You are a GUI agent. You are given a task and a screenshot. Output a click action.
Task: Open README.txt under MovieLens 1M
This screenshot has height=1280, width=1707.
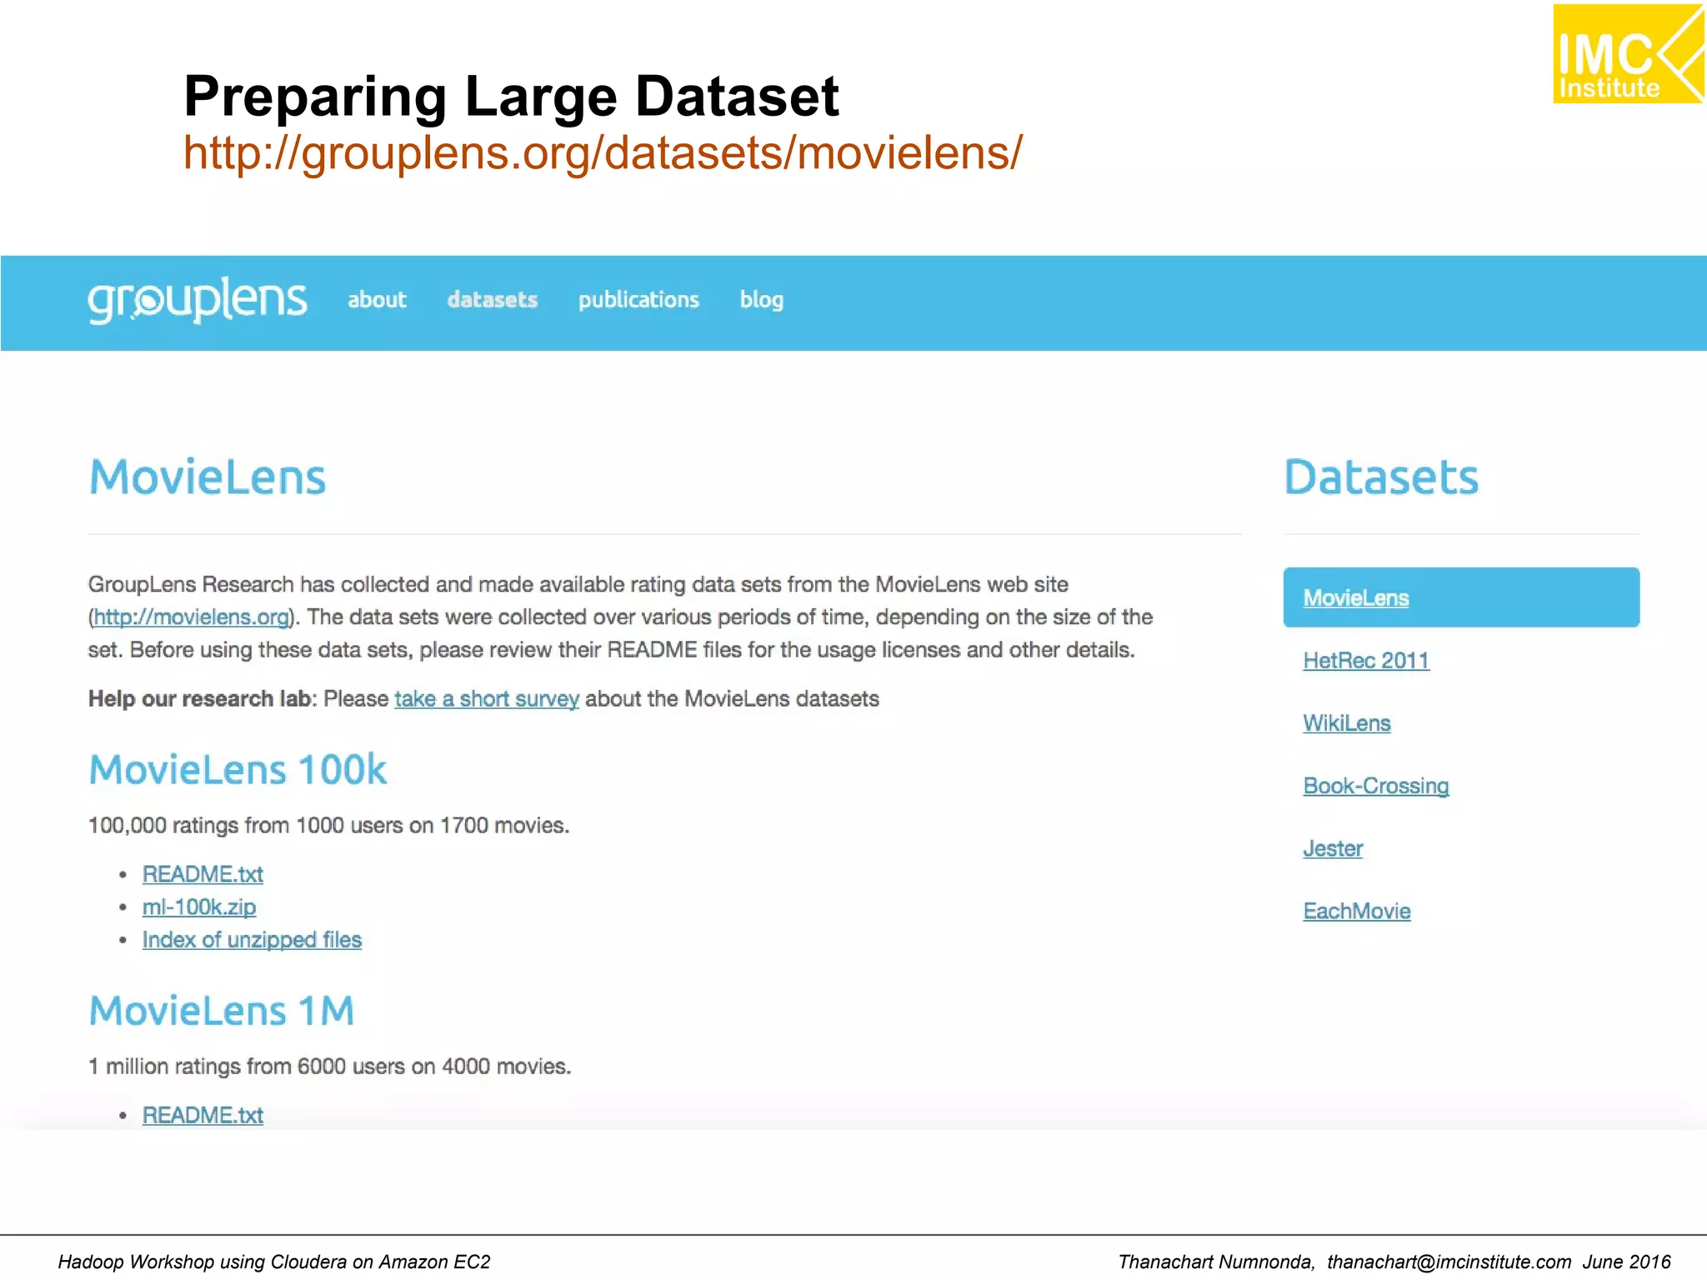(x=203, y=1115)
